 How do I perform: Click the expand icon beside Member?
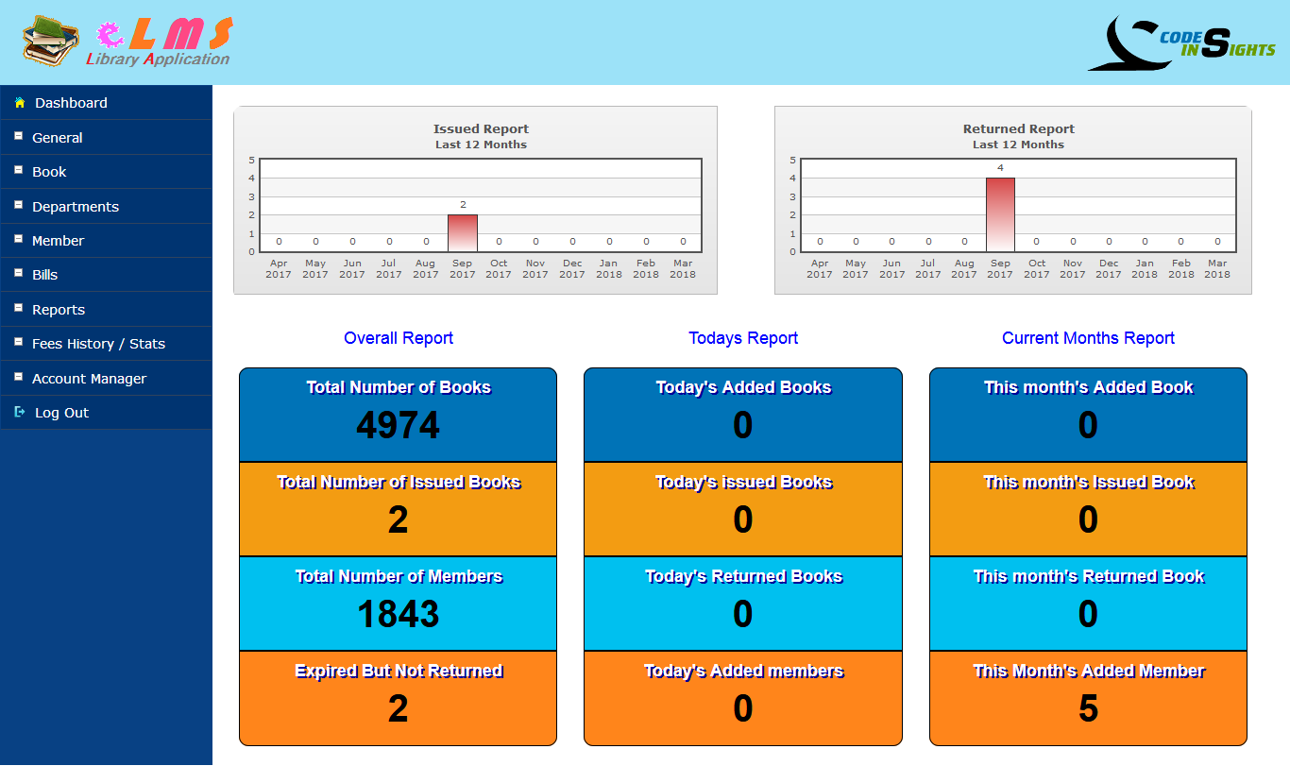(x=18, y=240)
